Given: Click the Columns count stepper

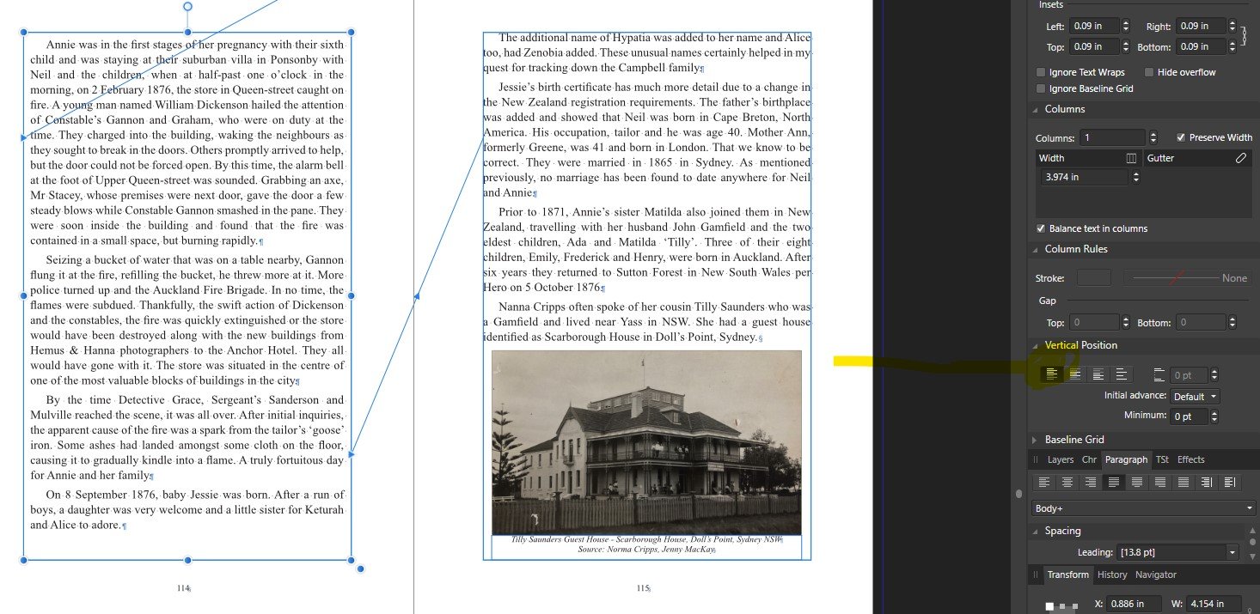Looking at the screenshot, I should coord(1153,137).
